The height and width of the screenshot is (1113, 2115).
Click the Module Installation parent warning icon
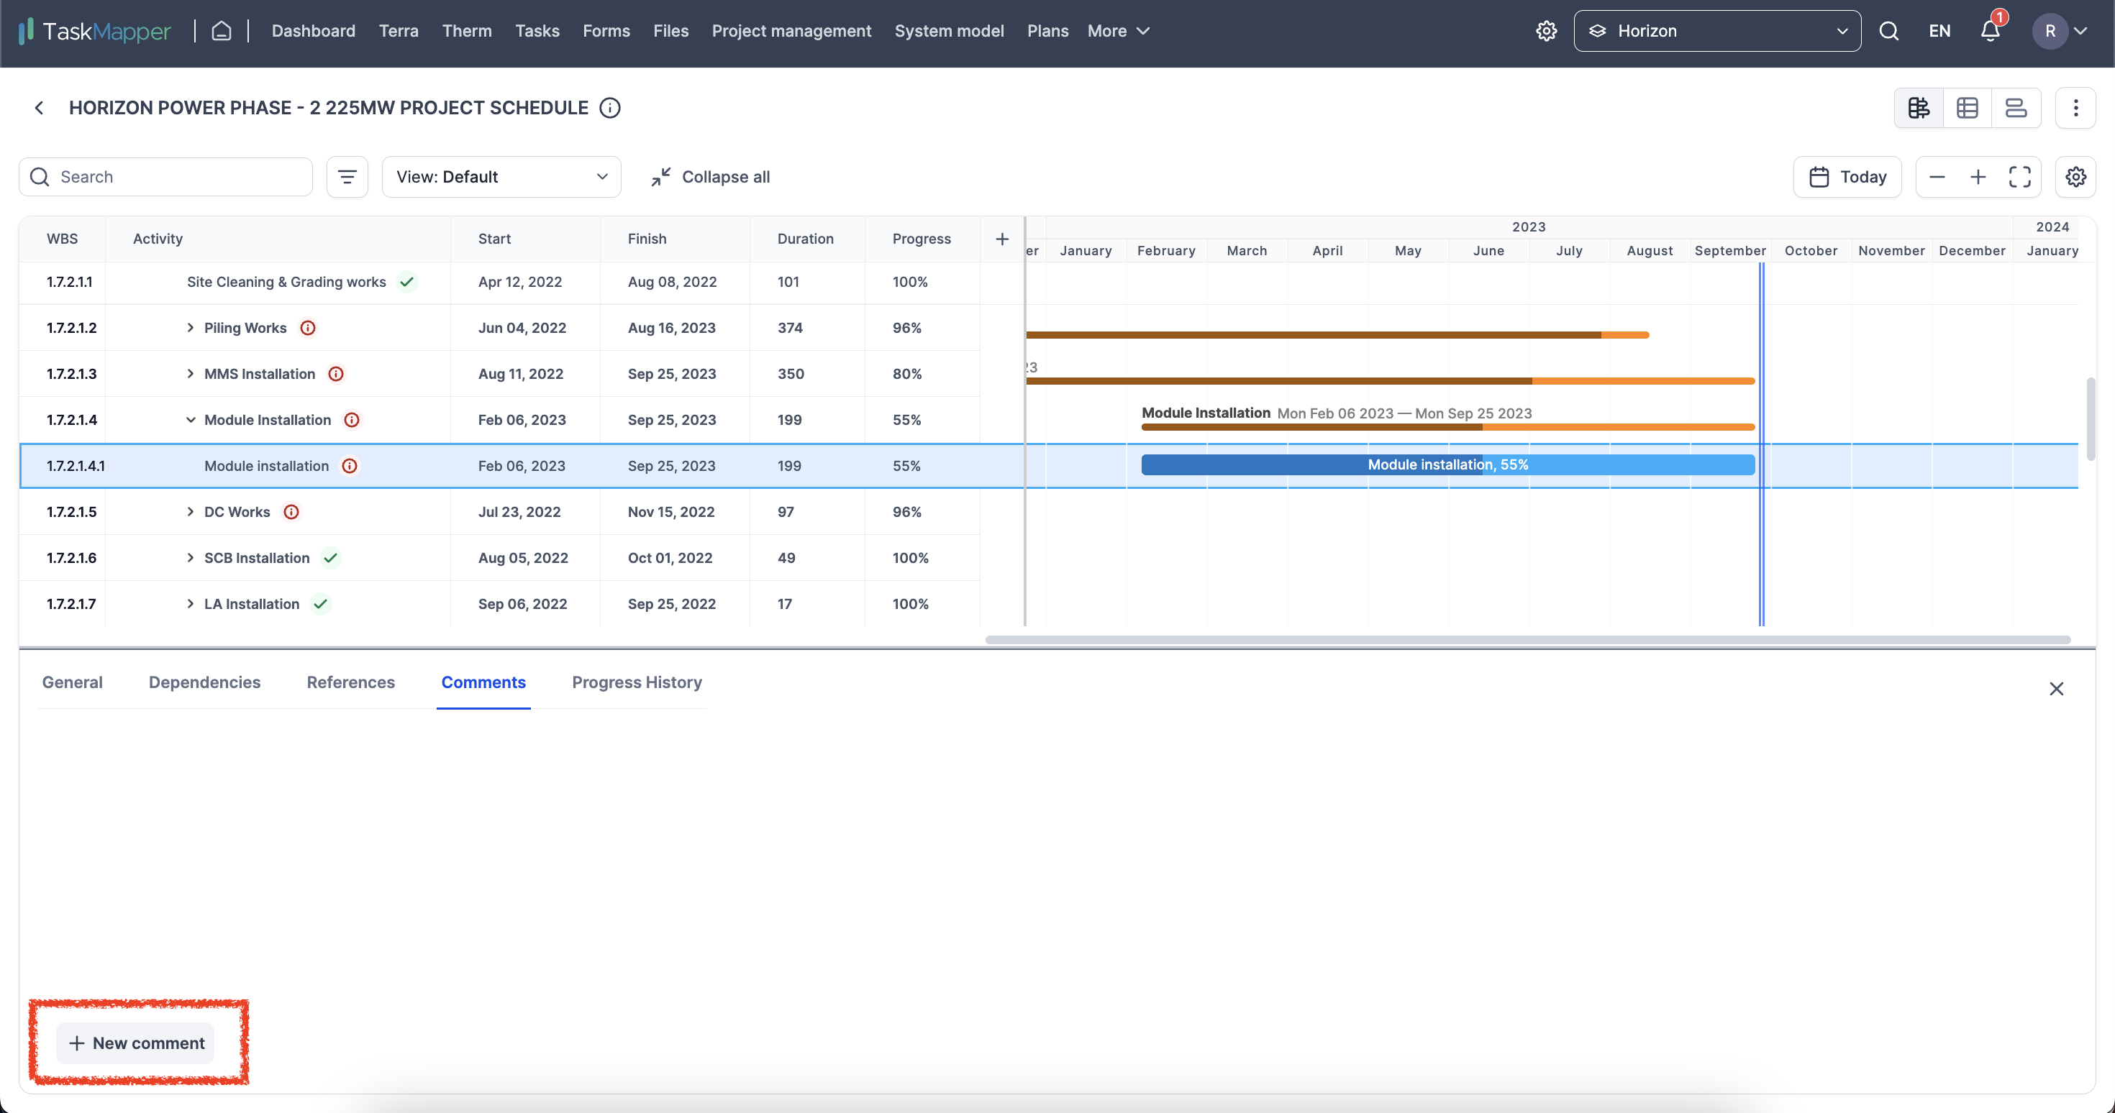coord(351,420)
